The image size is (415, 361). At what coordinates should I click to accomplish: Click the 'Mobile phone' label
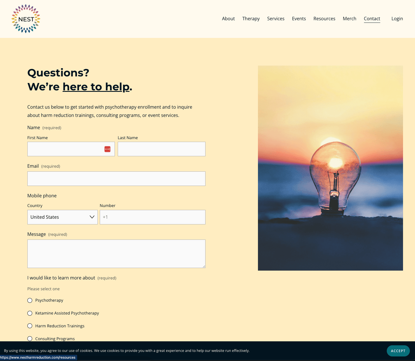point(42,196)
